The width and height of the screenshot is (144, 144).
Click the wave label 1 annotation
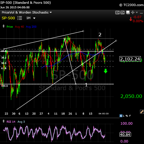(x=86, y=85)
